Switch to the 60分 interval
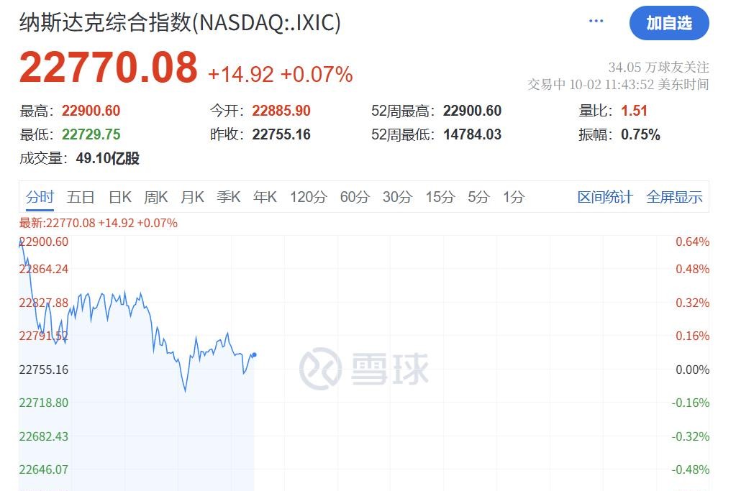 pyautogui.click(x=355, y=197)
